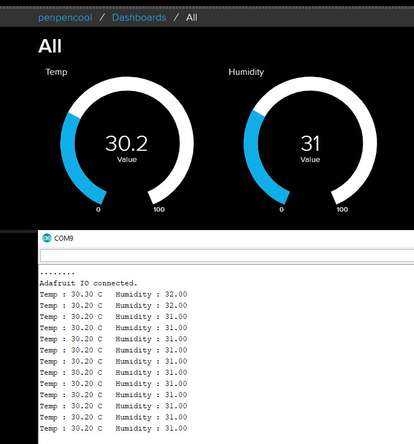The width and height of the screenshot is (414, 444).
Task: Click the COM9 window title
Action: tap(64, 238)
